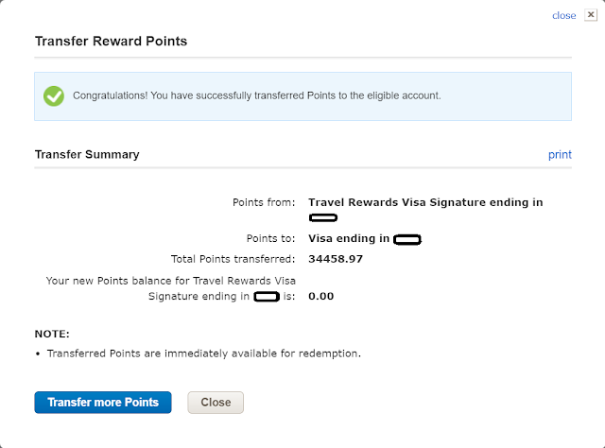
Task: Click the Transfer Reward Points heading
Action: point(111,42)
